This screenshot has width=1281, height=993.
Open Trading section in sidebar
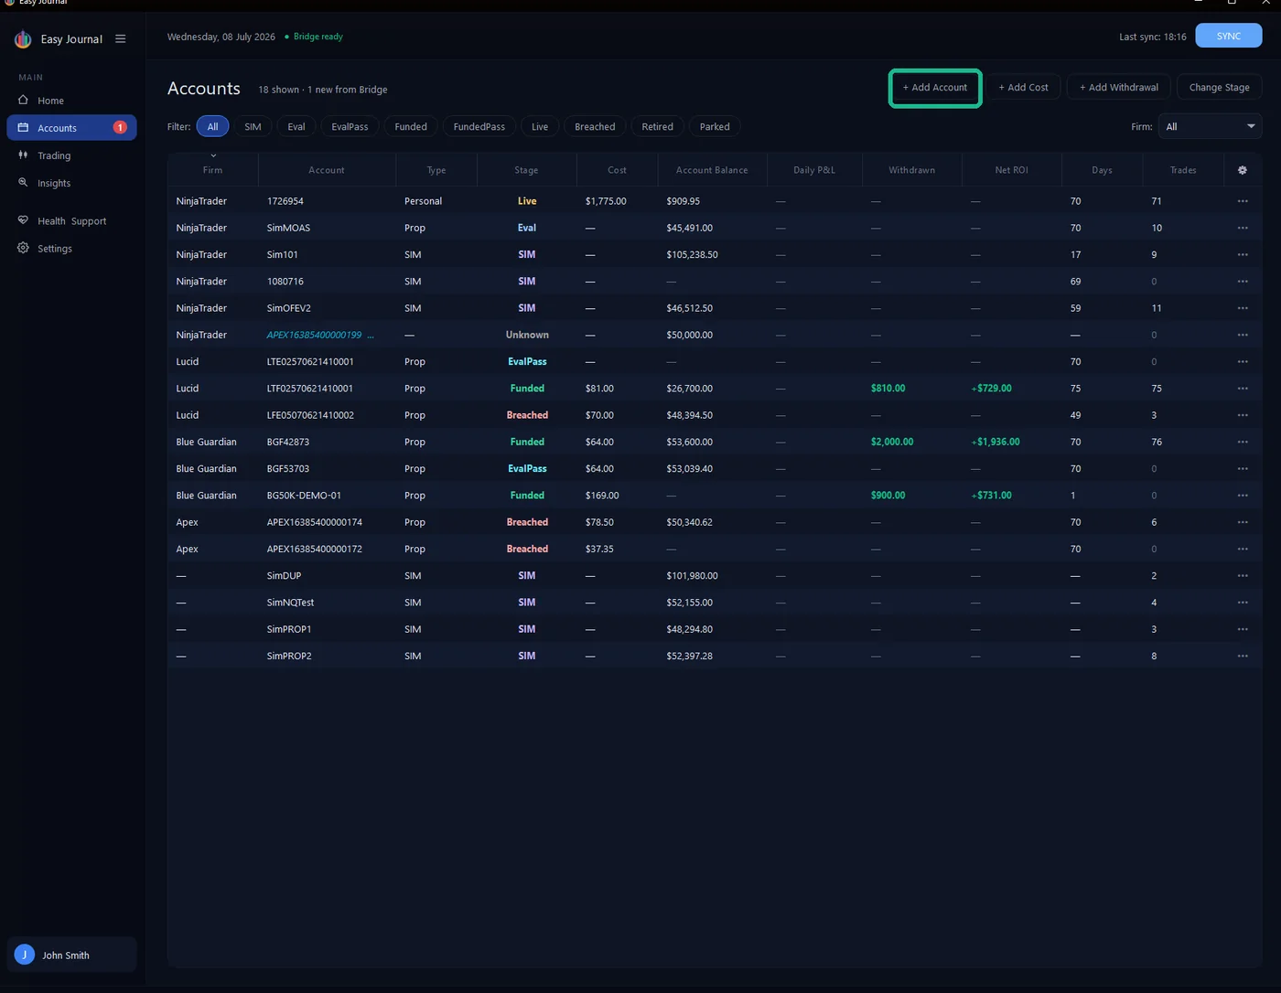pyautogui.click(x=71, y=155)
